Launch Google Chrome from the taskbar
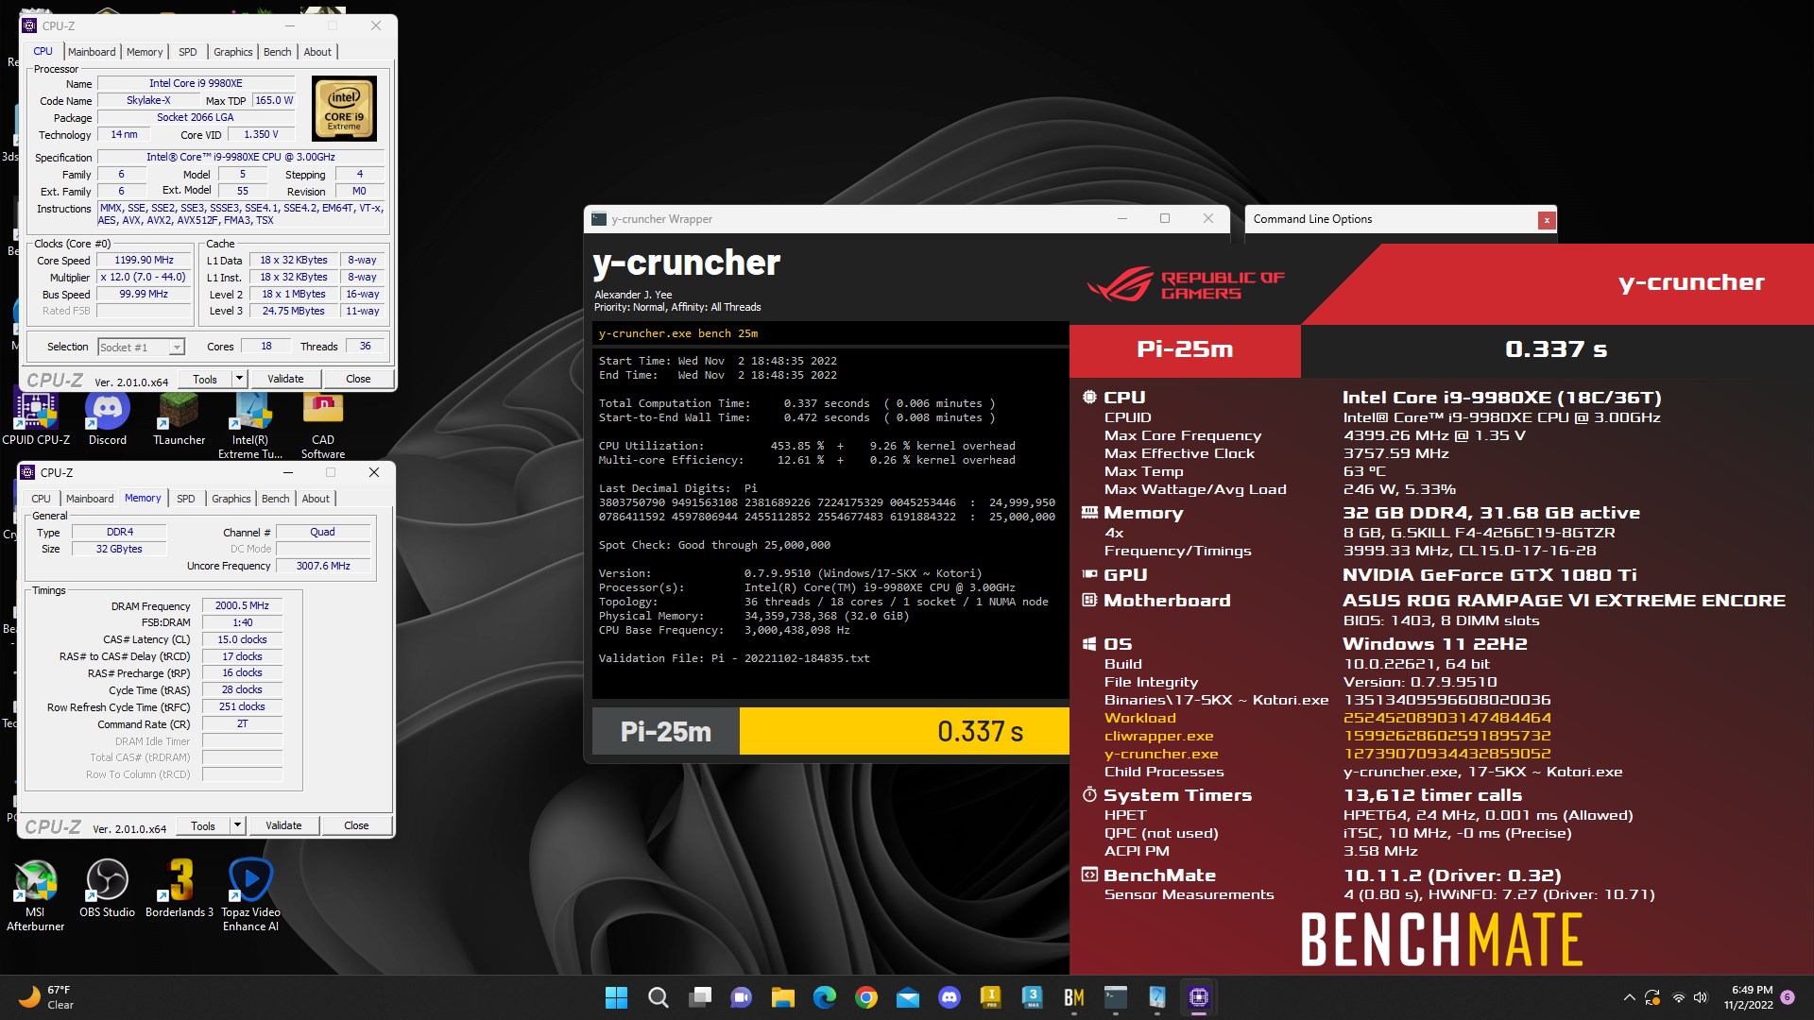This screenshot has height=1020, width=1814. (x=866, y=997)
